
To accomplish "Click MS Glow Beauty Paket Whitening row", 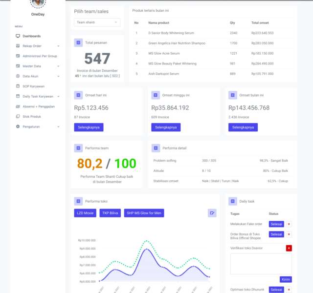I will 213,63.
